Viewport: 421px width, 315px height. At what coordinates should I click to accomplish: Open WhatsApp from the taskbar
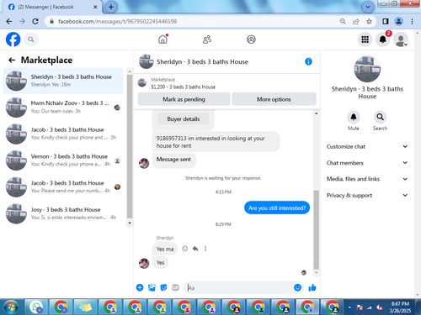36,307
